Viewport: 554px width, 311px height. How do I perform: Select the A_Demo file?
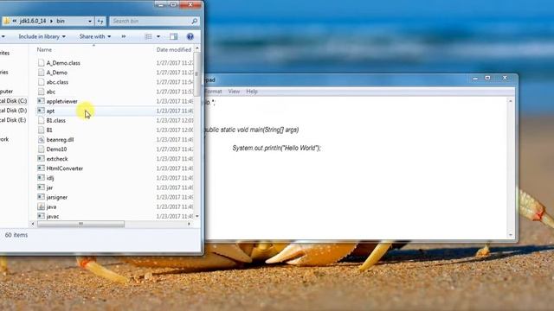point(56,73)
